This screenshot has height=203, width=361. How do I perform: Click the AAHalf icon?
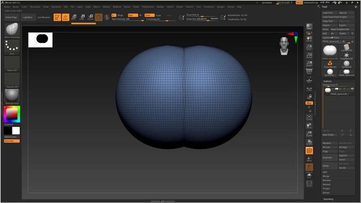(309, 64)
